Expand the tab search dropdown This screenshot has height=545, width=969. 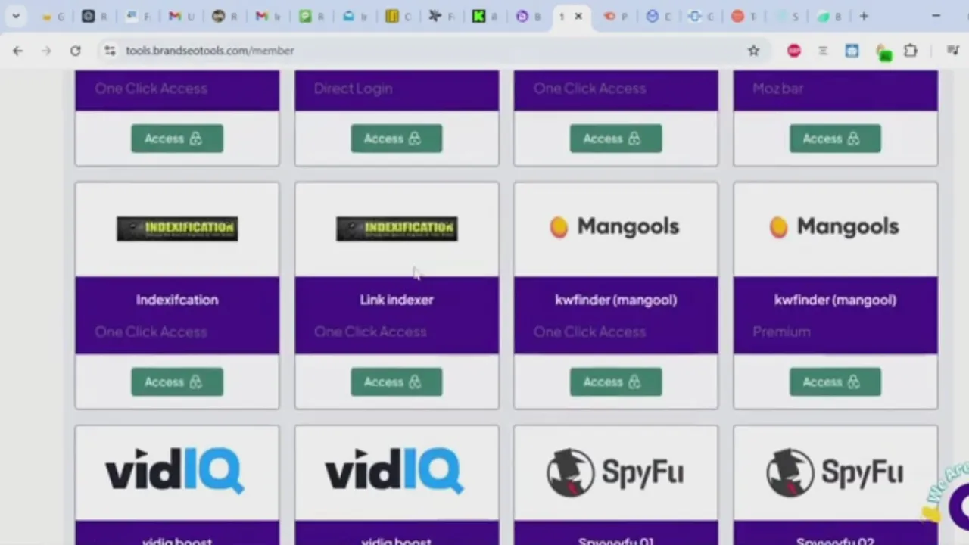[15, 16]
